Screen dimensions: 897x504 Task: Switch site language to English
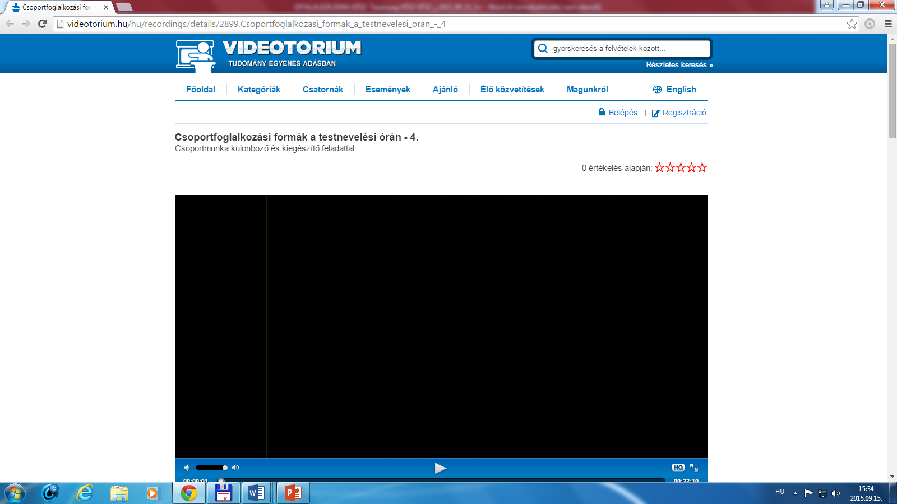click(x=681, y=90)
